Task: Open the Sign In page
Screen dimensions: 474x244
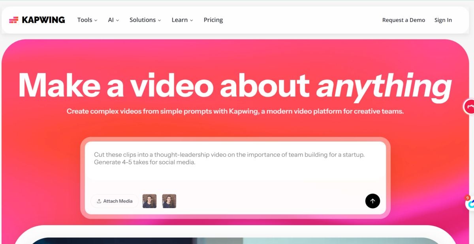Action: click(x=443, y=20)
